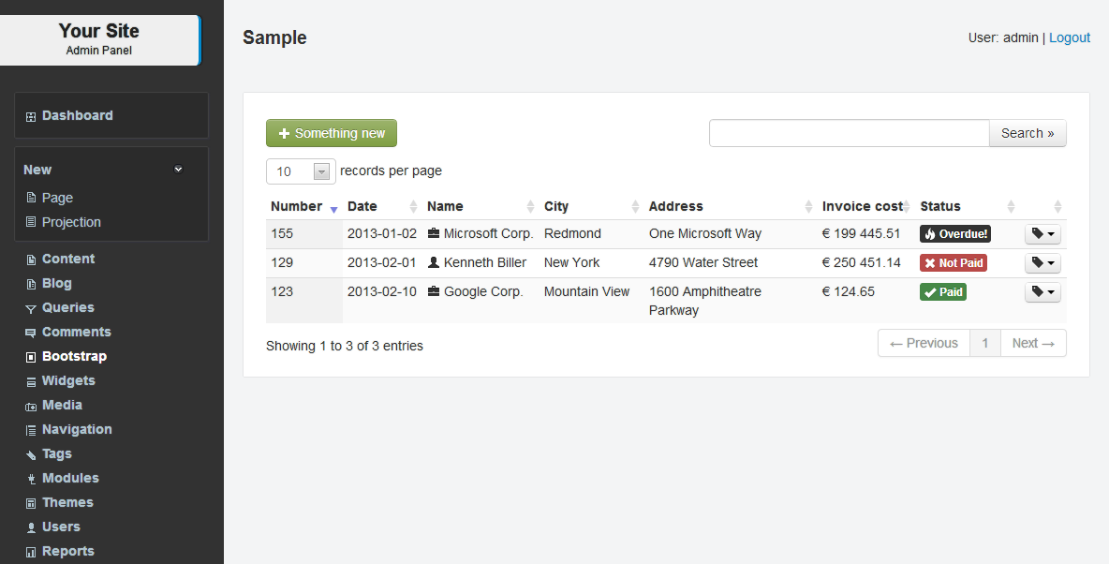Open the Widgets menu item
This screenshot has width=1109, height=564.
pos(68,380)
